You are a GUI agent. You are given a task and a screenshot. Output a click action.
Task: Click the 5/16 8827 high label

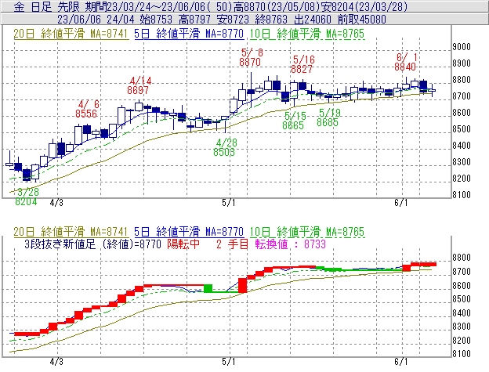click(302, 64)
